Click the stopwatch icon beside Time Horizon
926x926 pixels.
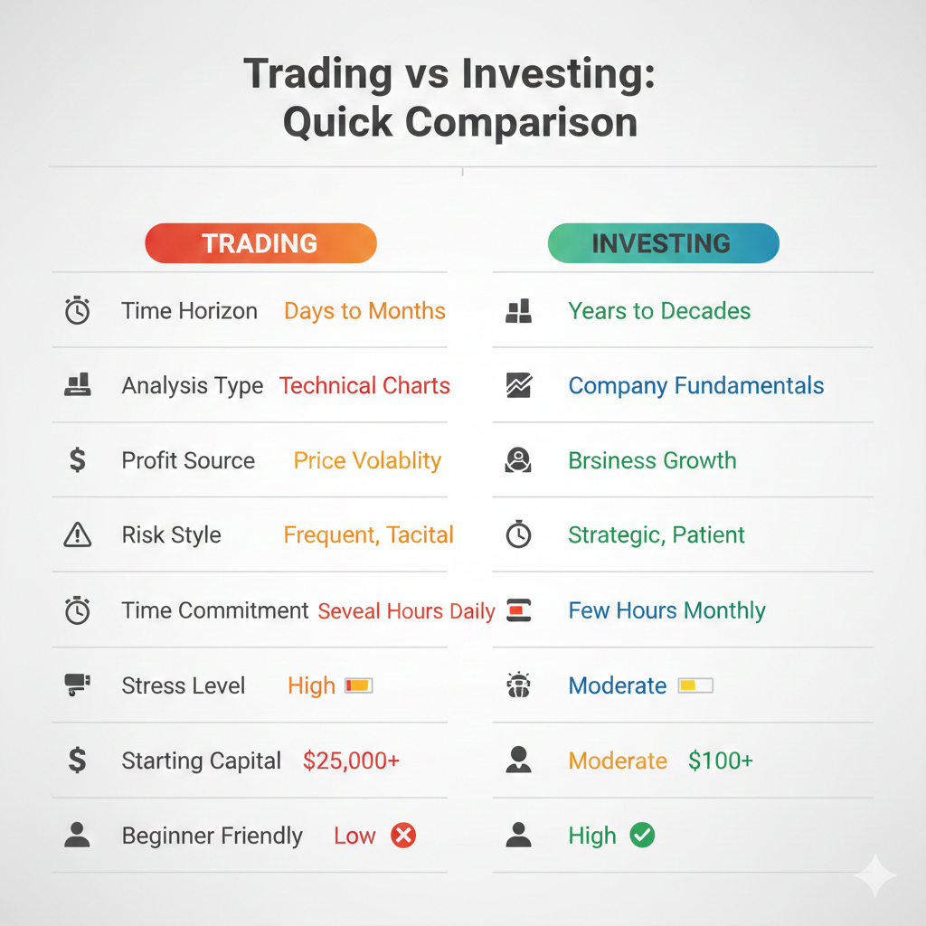(x=78, y=311)
